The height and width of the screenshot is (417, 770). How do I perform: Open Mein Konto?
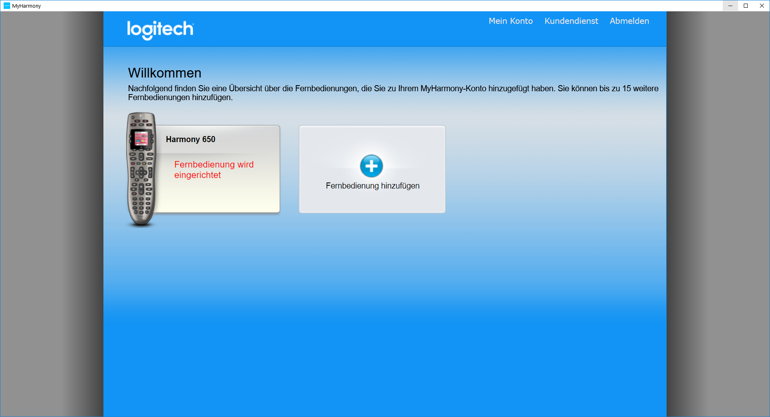pyautogui.click(x=510, y=21)
